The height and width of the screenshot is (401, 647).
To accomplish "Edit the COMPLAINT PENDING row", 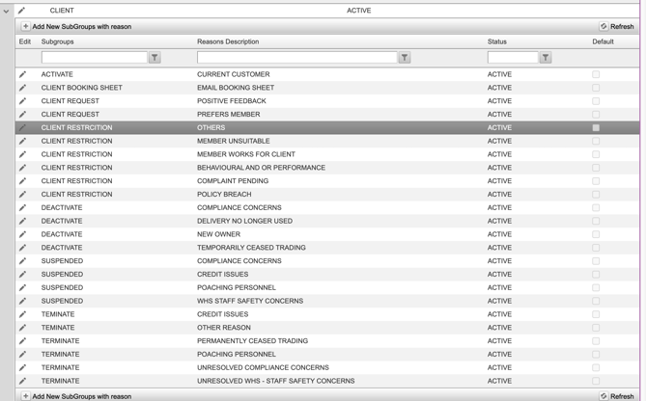I will click(23, 180).
